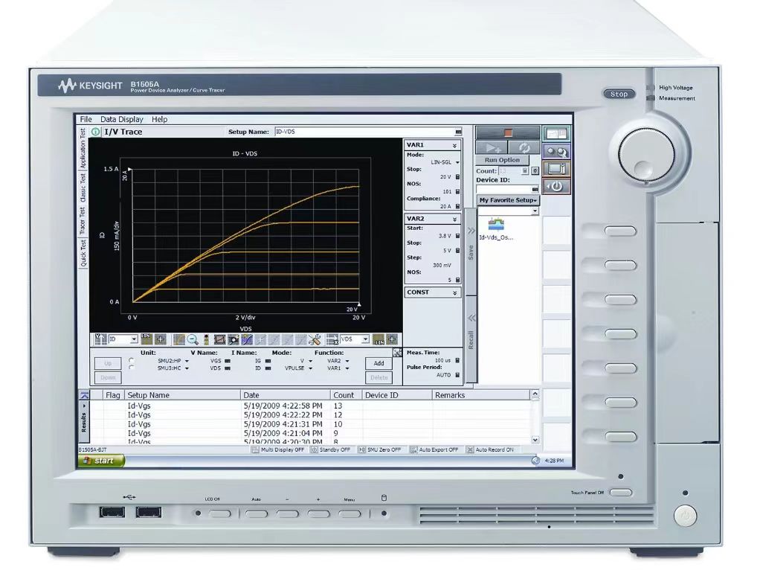Click the Run Option button
This screenshot has height=570, width=760.
pyautogui.click(x=502, y=160)
